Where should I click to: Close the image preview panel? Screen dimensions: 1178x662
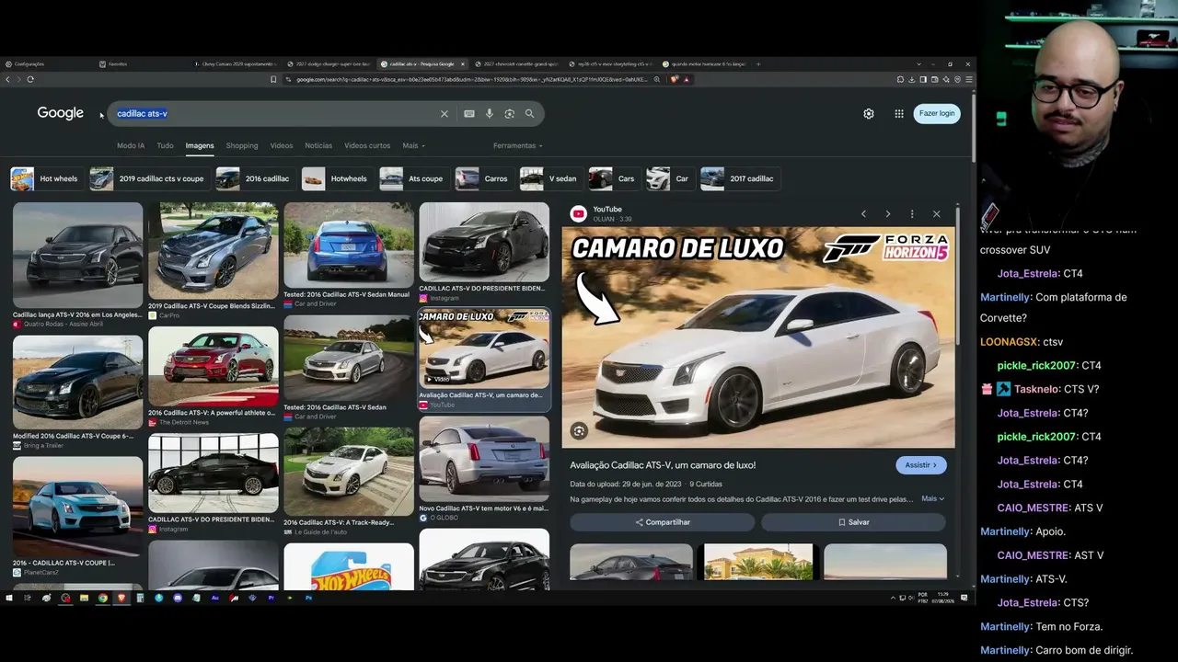pos(937,214)
